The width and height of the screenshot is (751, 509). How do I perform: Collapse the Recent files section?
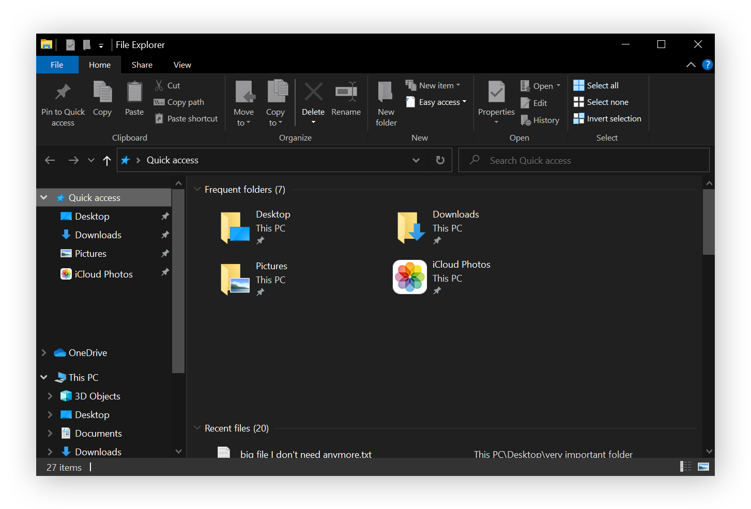tap(197, 428)
